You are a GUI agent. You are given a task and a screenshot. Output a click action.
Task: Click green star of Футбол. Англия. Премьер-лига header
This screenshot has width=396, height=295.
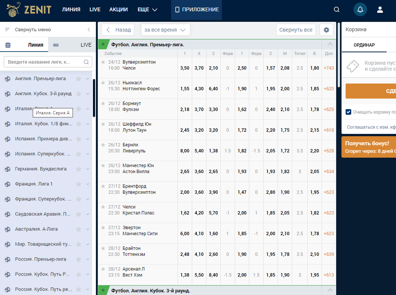coord(103,44)
